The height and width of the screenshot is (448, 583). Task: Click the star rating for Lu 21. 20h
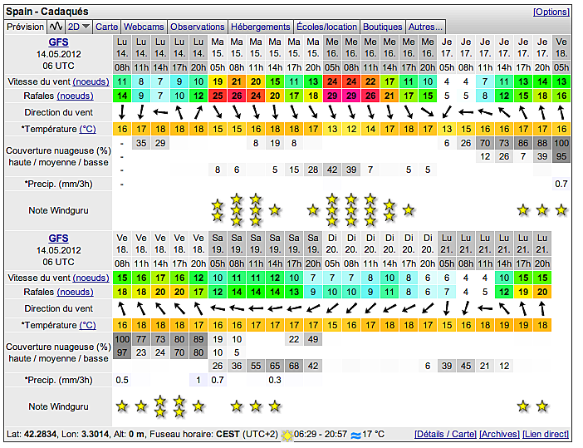pyautogui.click(x=542, y=406)
